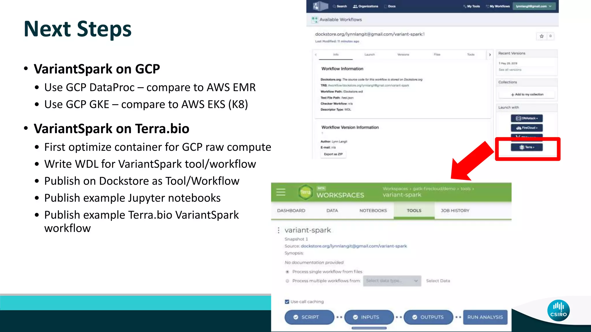Launch with DNAstack button
This screenshot has height=332, width=591.
click(x=527, y=118)
